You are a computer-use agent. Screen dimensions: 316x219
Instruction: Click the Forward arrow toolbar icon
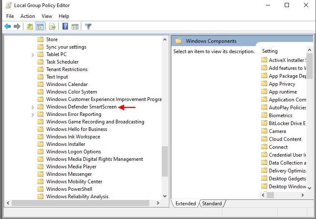tap(17, 26)
